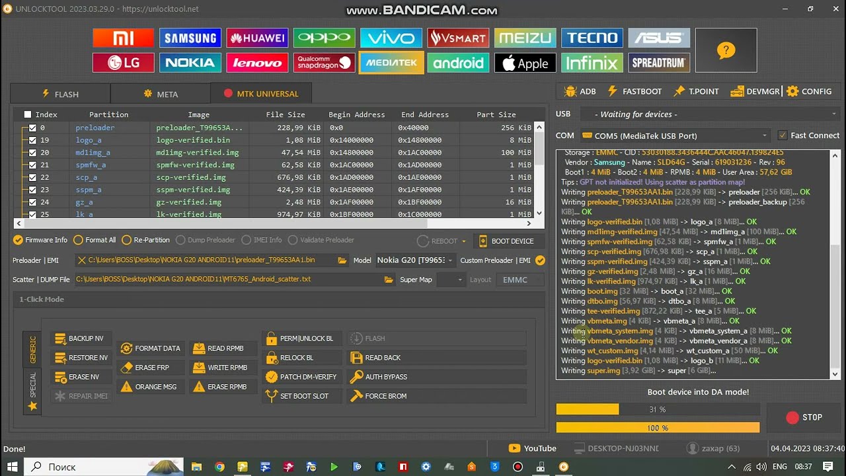Screen dimensions: 846x476
Task: Click the star icon below SPECIAL tab
Action: click(32, 406)
